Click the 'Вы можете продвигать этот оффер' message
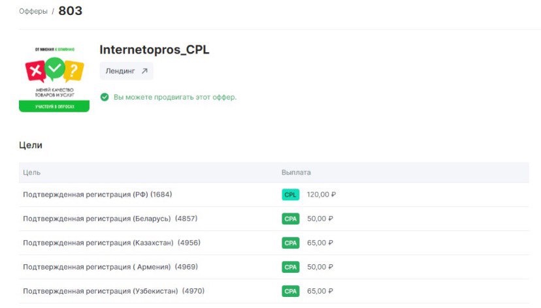The image size is (541, 308). click(x=175, y=97)
